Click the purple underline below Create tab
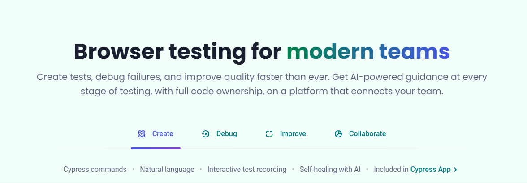The height and width of the screenshot is (183, 527). (x=156, y=148)
